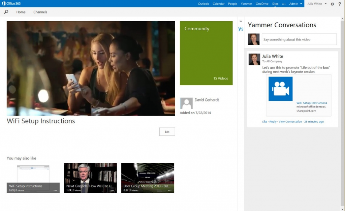Click the help question mark icon

click(339, 4)
